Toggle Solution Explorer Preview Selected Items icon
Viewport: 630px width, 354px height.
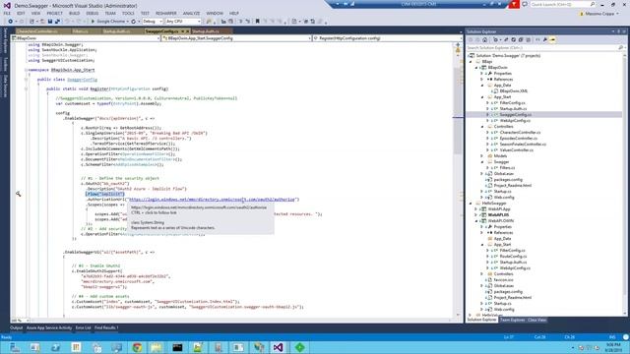tap(553, 39)
